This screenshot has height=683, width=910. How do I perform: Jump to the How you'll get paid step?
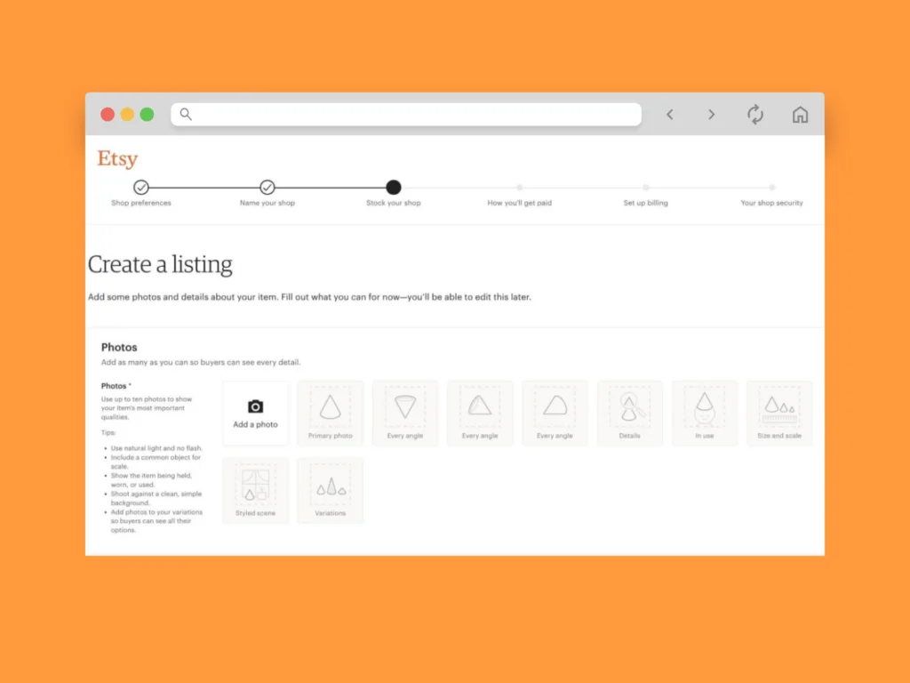[520, 188]
